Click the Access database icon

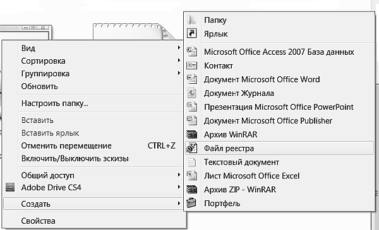pos(191,52)
